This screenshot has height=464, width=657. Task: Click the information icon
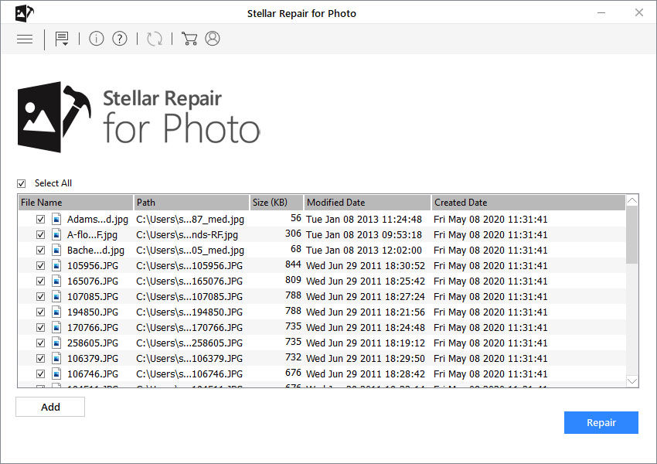click(96, 39)
